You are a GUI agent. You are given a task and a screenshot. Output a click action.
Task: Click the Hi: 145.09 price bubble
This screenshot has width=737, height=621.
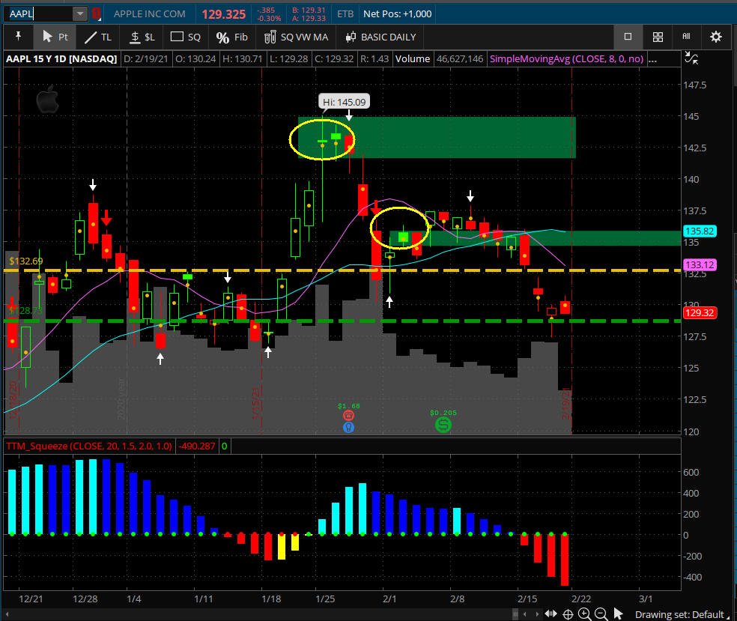(344, 102)
